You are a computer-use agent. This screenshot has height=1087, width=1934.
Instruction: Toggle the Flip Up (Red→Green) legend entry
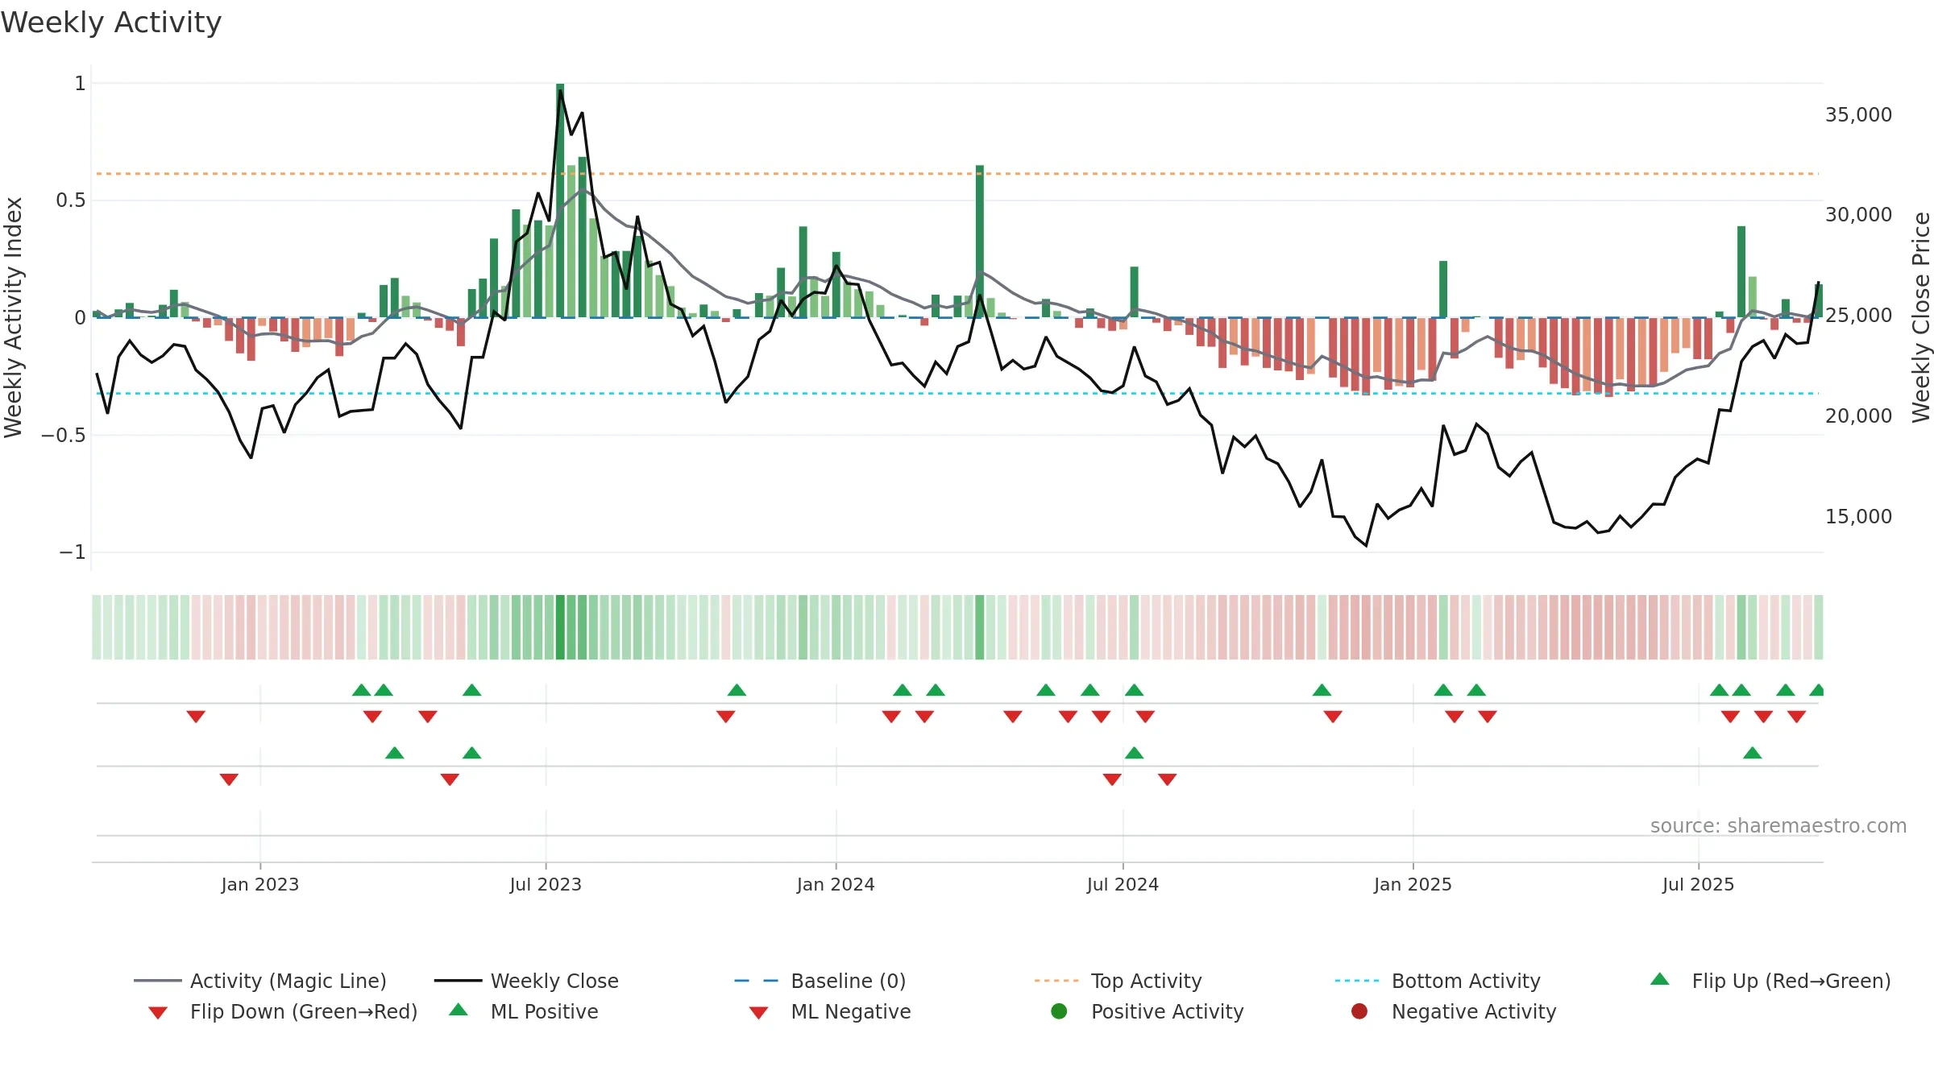[x=1770, y=981]
